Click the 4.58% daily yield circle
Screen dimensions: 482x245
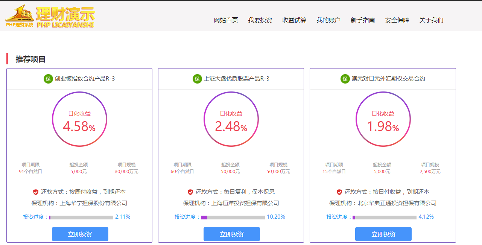(x=79, y=119)
